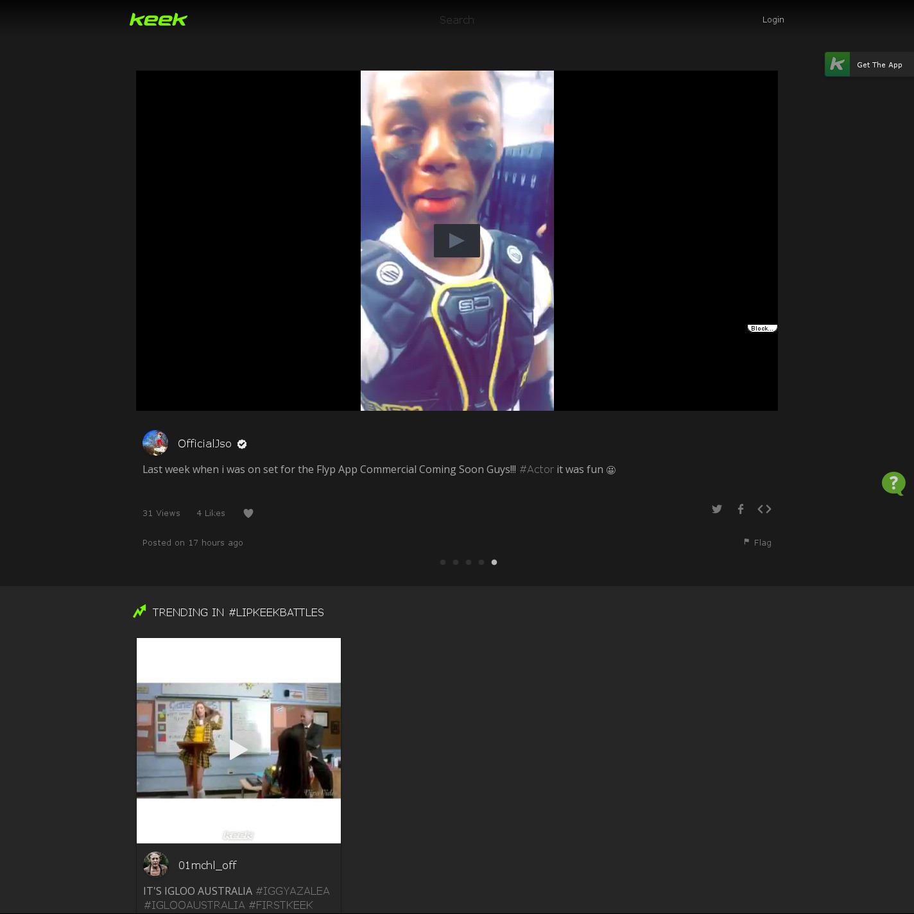Image resolution: width=914 pixels, height=914 pixels.
Task: Select the first carousel dot
Action: coord(443,562)
